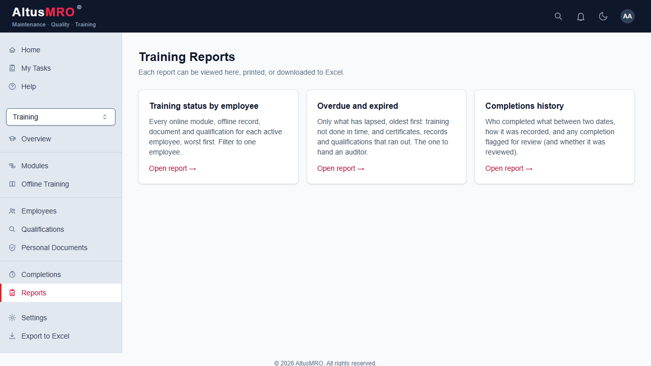This screenshot has height=366, width=651.
Task: Click the "© 2026 AltusMRO" footer text
Action: click(x=325, y=363)
